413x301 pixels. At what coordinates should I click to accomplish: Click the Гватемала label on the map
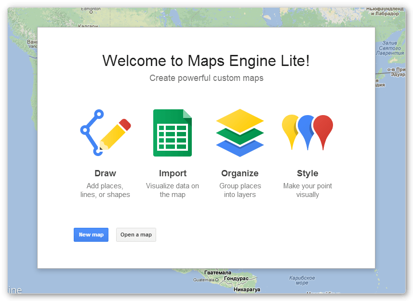click(218, 273)
